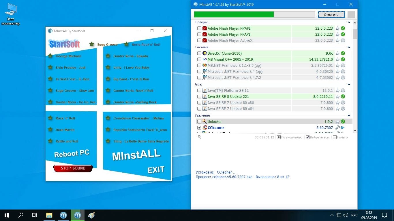Click favorite star for Unlocker

point(337,122)
